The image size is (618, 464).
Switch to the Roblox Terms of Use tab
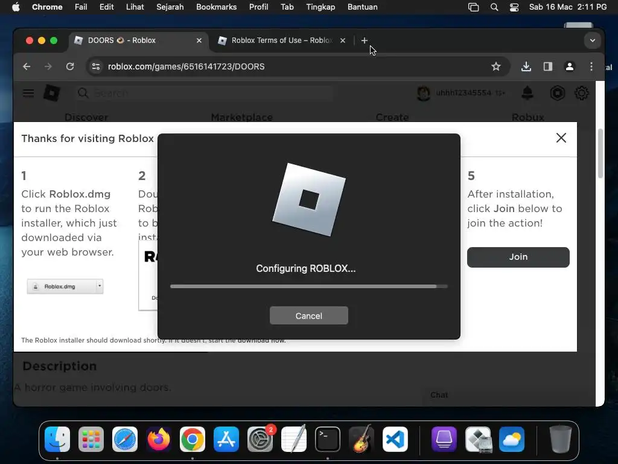tap(282, 40)
